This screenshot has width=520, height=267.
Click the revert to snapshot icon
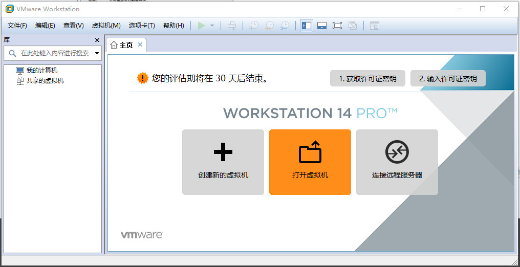[x=269, y=26]
